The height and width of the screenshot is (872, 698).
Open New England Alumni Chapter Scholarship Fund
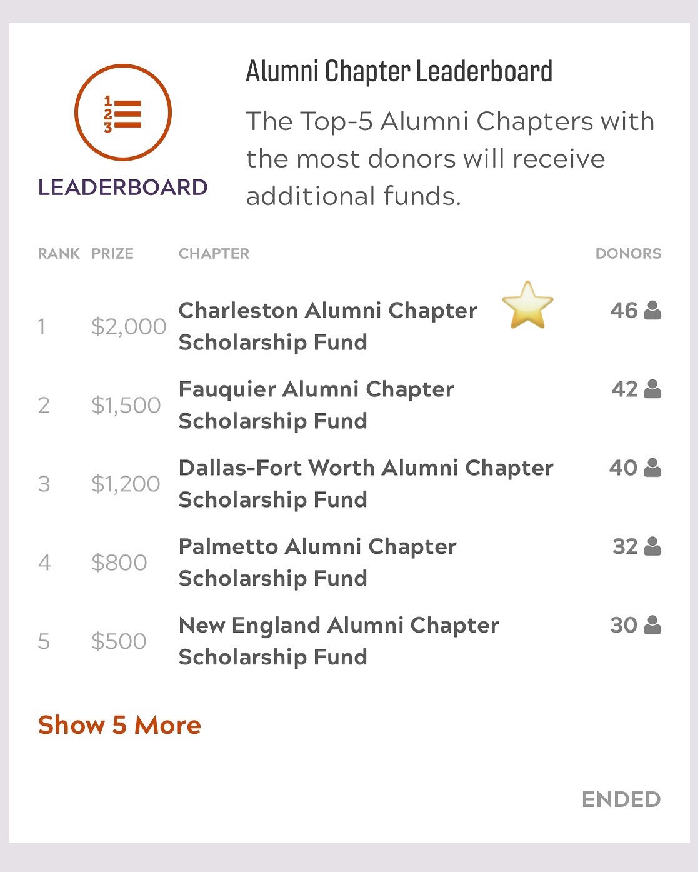[x=339, y=641]
